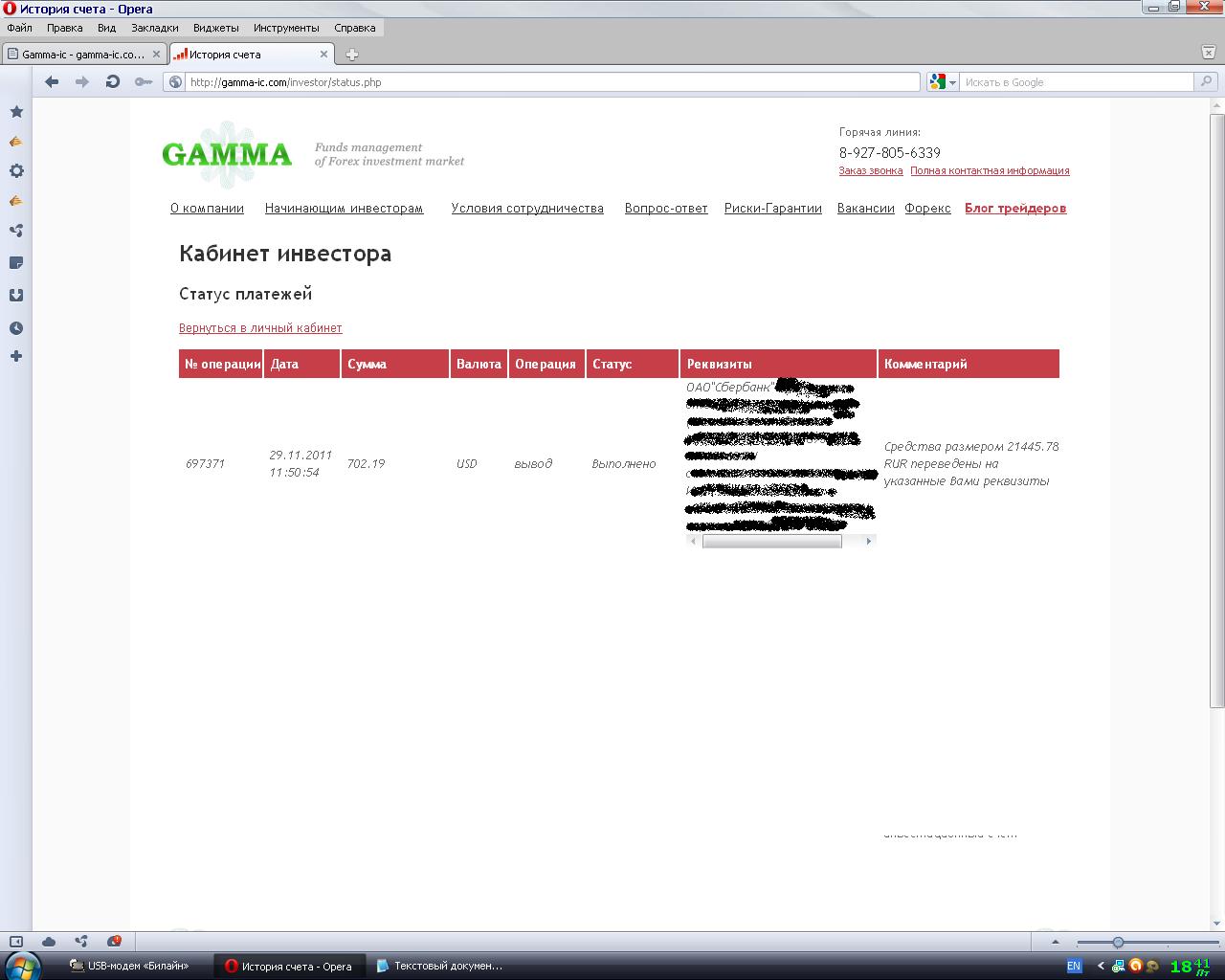Open the closed tabs trash icon

coord(1208,53)
